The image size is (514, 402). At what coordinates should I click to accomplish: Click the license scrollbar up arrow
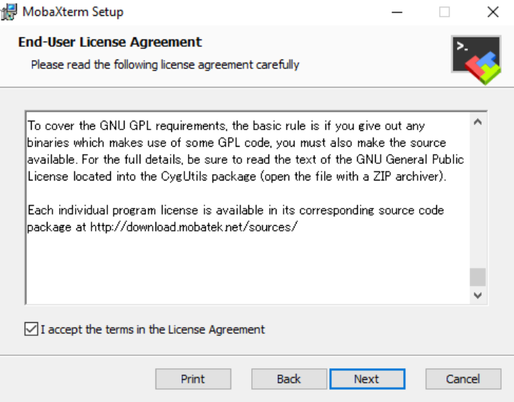pos(477,122)
